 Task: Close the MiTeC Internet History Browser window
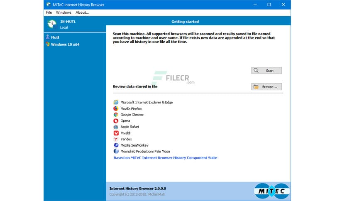pyautogui.click(x=283, y=5)
